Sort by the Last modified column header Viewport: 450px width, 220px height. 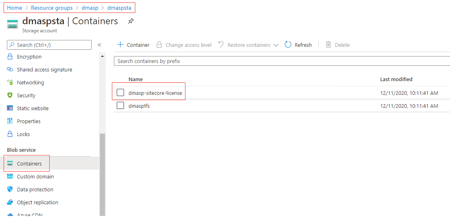[396, 79]
